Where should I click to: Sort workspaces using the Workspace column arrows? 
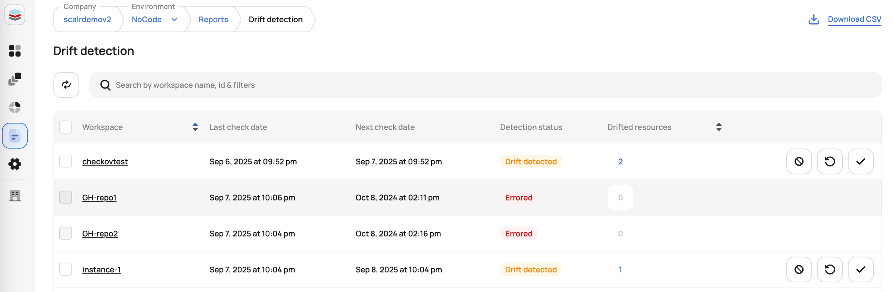[195, 127]
